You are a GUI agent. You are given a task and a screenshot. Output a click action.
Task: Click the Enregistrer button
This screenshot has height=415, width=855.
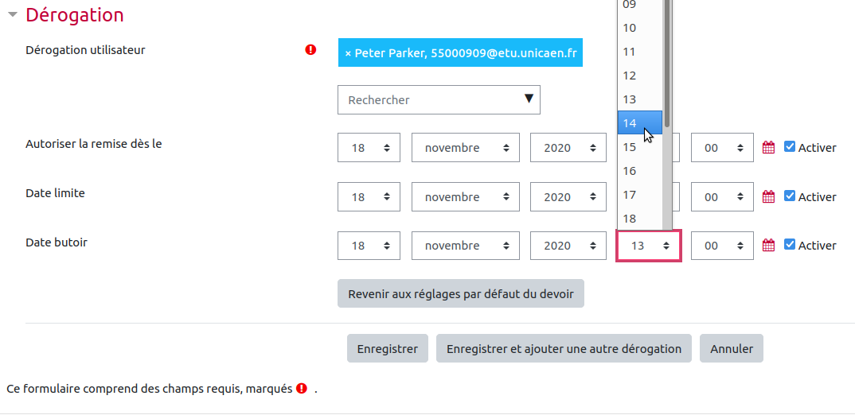click(387, 348)
